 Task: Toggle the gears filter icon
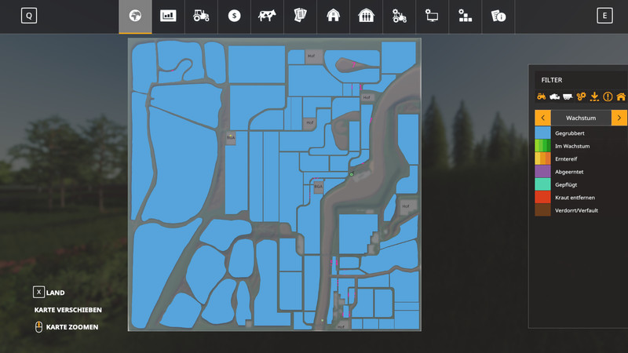coord(581,96)
